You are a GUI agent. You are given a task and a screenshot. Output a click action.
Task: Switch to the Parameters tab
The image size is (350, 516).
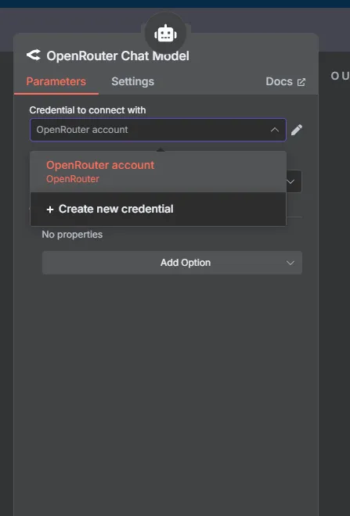pyautogui.click(x=56, y=81)
